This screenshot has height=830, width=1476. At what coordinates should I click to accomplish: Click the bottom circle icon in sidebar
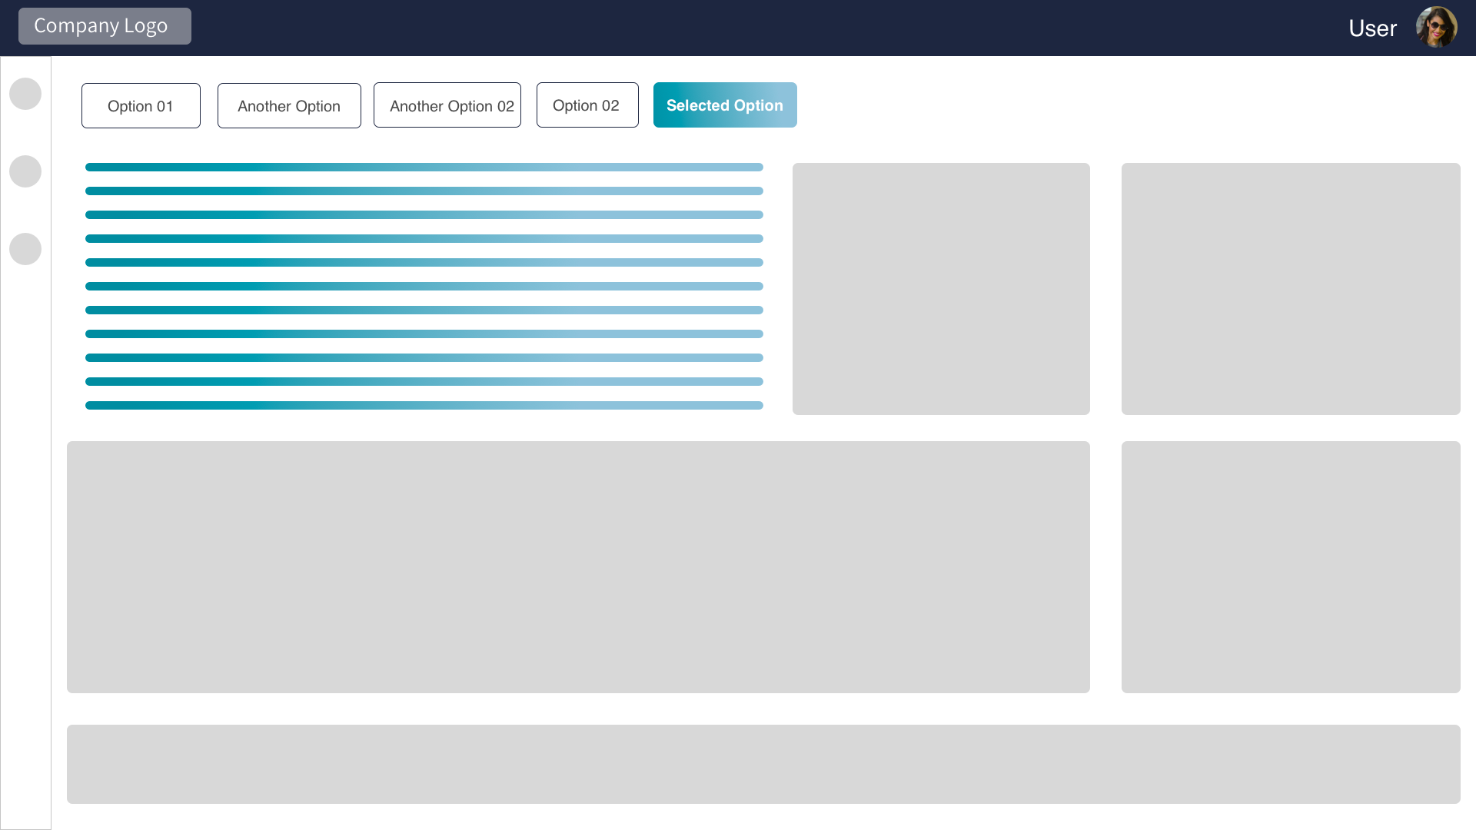[25, 249]
